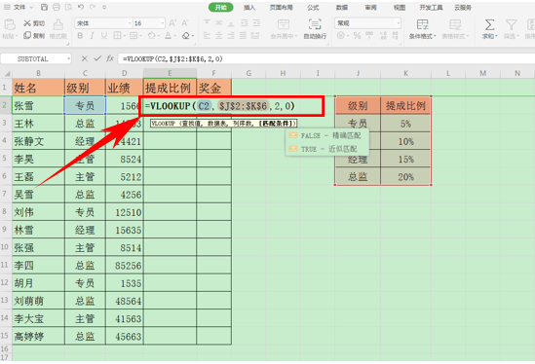Click the Redo arrow icon
Screen dimensions: 535x364
pyautogui.click(x=93, y=7)
